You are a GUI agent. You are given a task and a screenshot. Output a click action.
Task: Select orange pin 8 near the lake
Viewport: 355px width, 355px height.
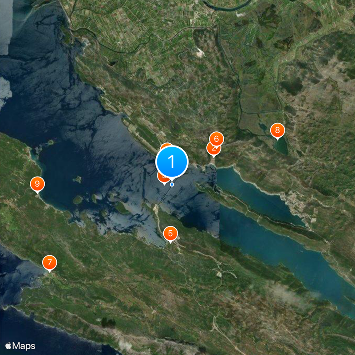[x=277, y=130]
